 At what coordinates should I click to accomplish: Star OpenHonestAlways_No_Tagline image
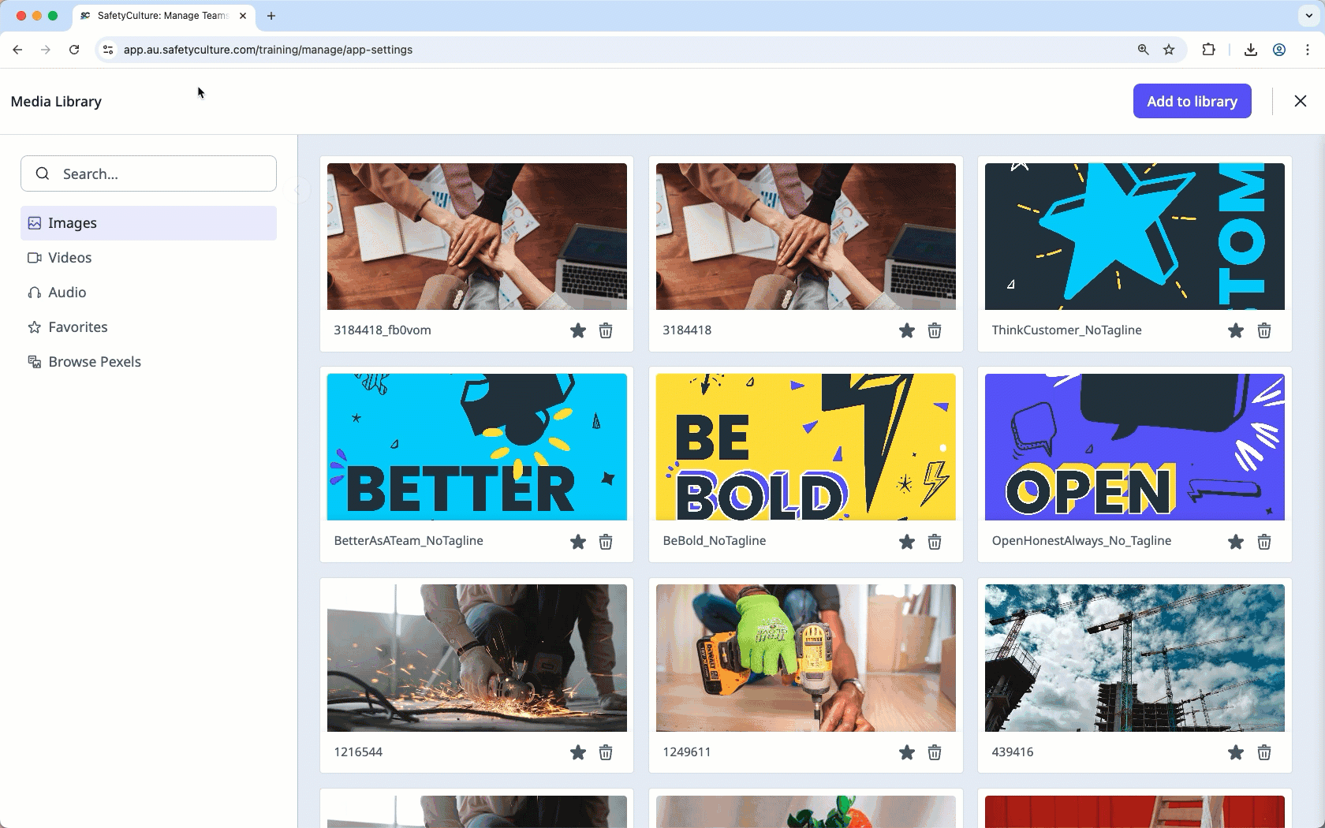pos(1236,542)
